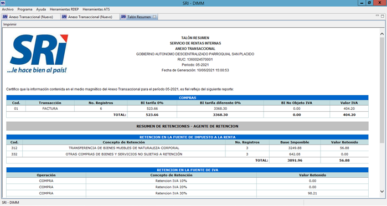Click the SRI icon on second Anexo Transaccional tab
Viewport: 387px width, 206px height.
click(64, 17)
